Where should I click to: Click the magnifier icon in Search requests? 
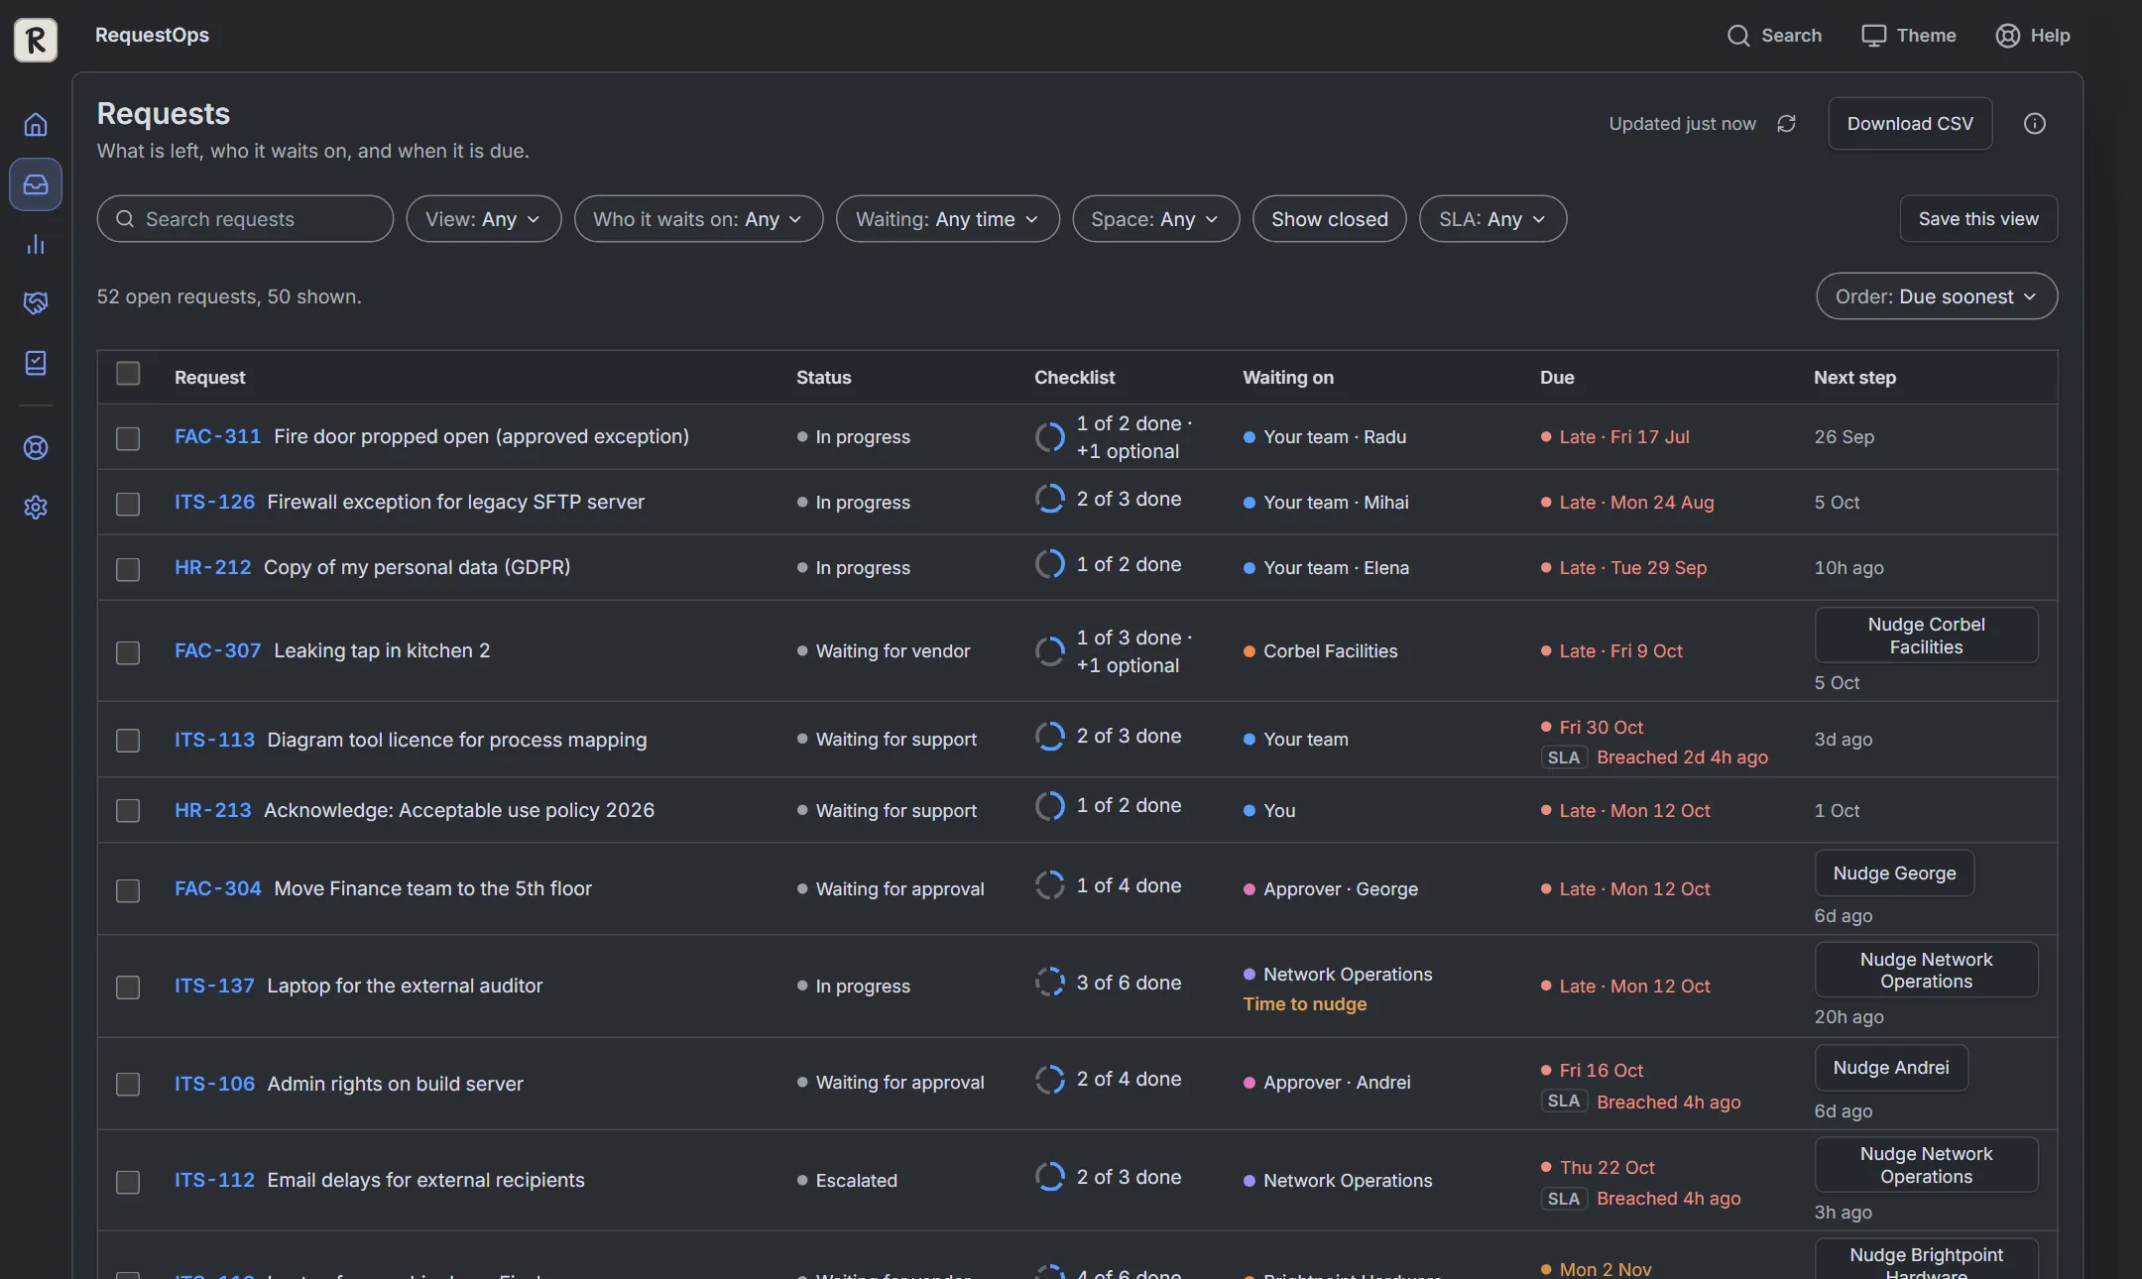[x=125, y=219]
